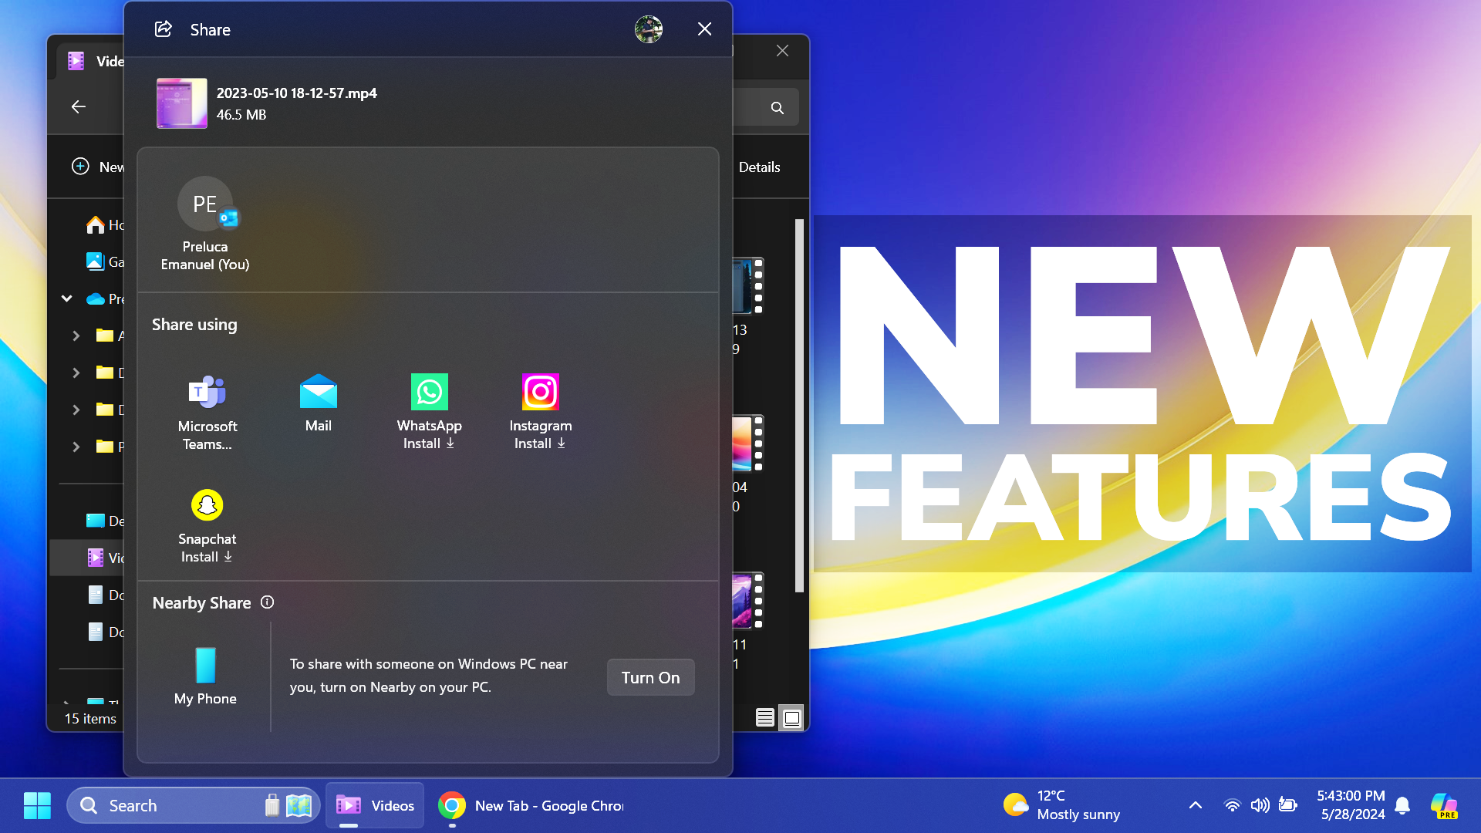1481x833 pixels.
Task: Open the Windows Start menu
Action: [35, 804]
